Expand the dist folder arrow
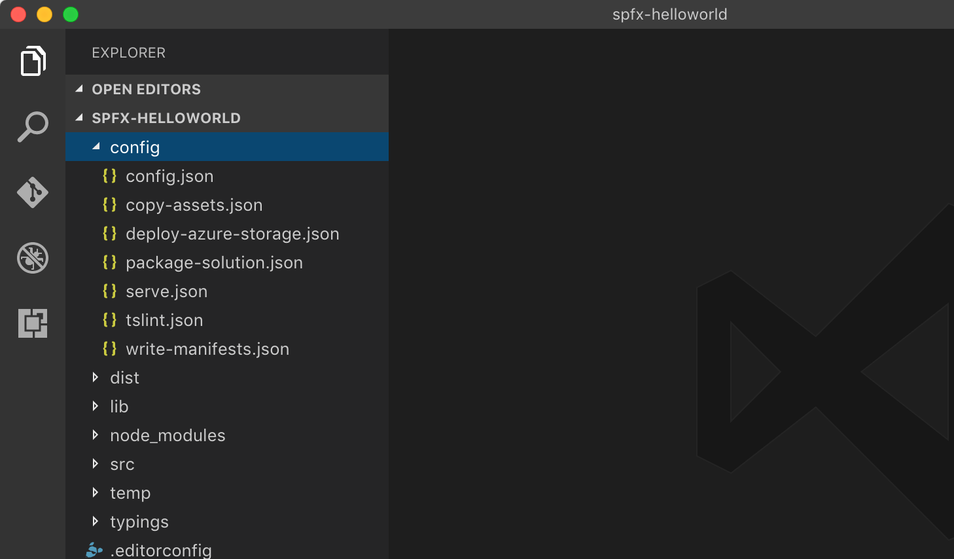This screenshot has width=954, height=559. (96, 377)
